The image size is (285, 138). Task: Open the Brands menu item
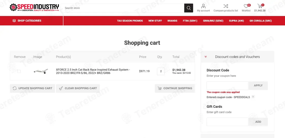point(172,21)
